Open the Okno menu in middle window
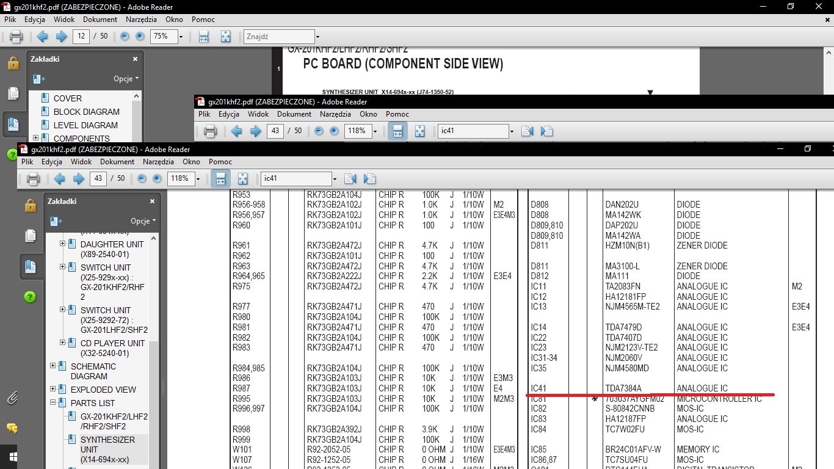This screenshot has width=834, height=469. click(x=368, y=114)
